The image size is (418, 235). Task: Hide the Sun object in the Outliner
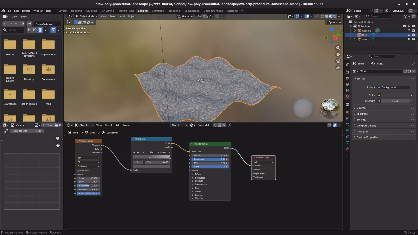pyautogui.click(x=409, y=39)
